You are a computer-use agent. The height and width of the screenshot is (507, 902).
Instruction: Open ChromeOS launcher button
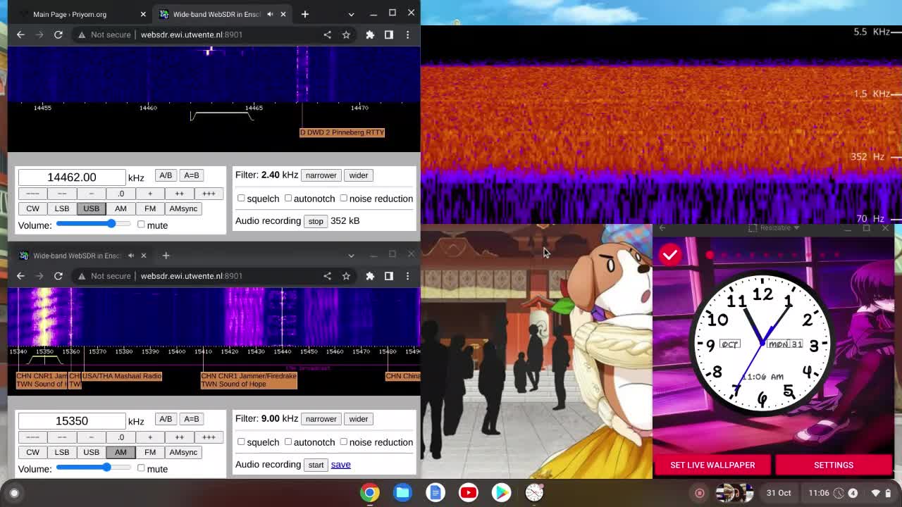coord(14,493)
